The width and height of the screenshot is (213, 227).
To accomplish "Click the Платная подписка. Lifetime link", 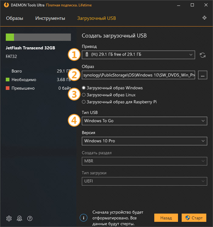I will pyautogui.click(x=69, y=5).
